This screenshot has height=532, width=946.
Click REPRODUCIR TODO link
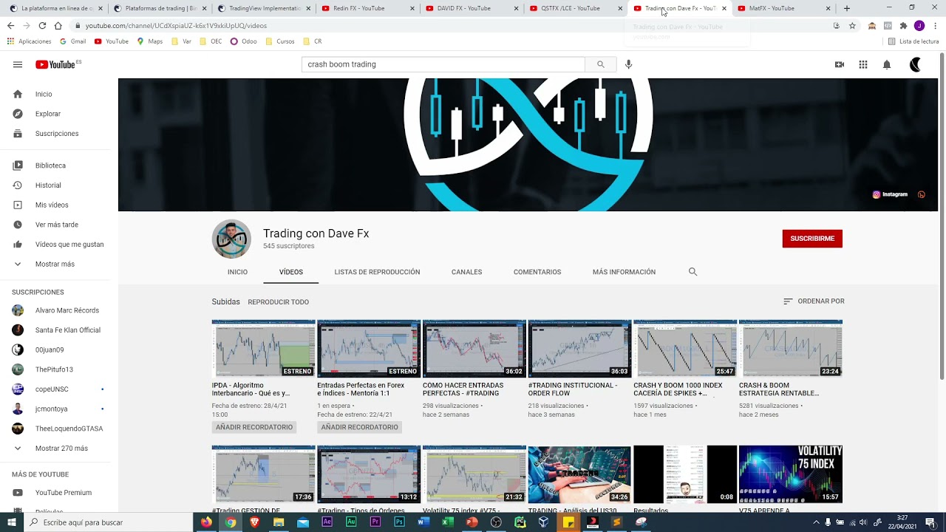click(279, 302)
